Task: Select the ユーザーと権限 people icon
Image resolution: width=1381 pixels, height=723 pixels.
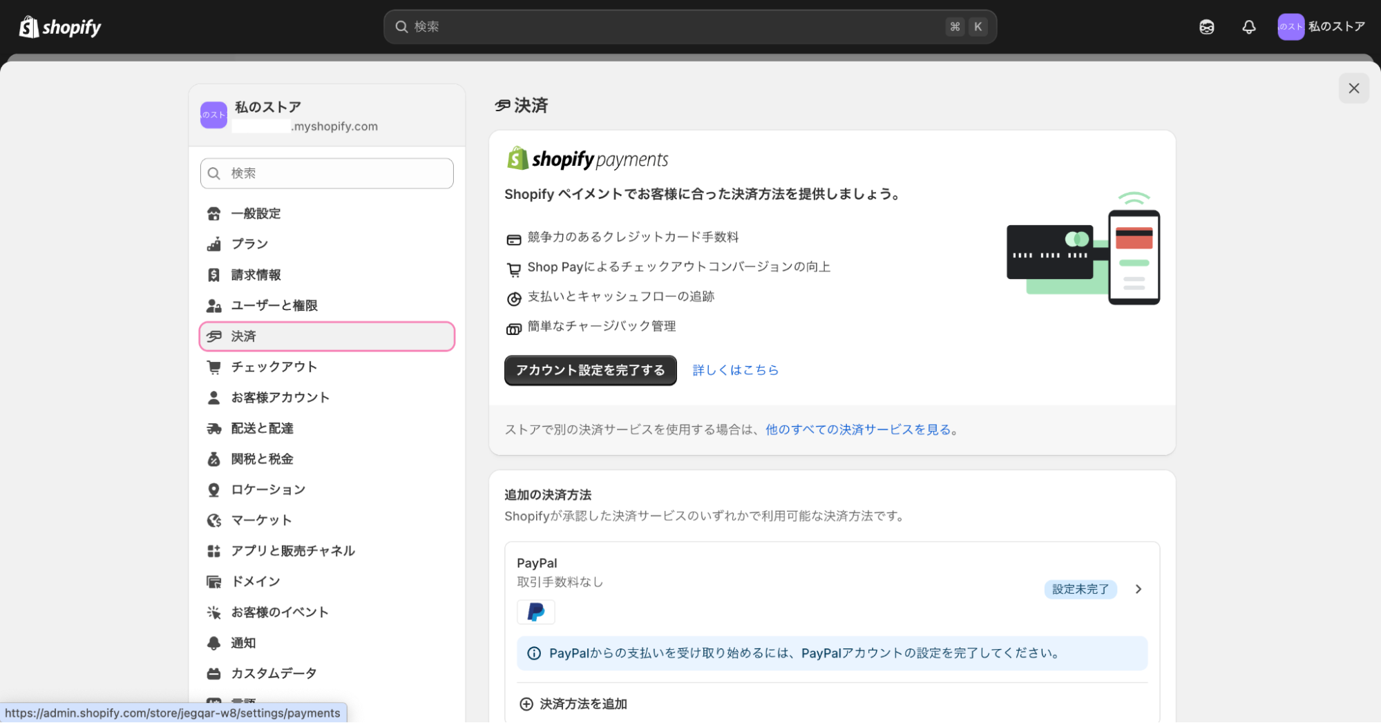Action: tap(214, 305)
